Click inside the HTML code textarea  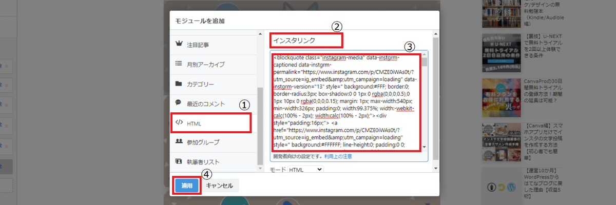[x=346, y=101]
